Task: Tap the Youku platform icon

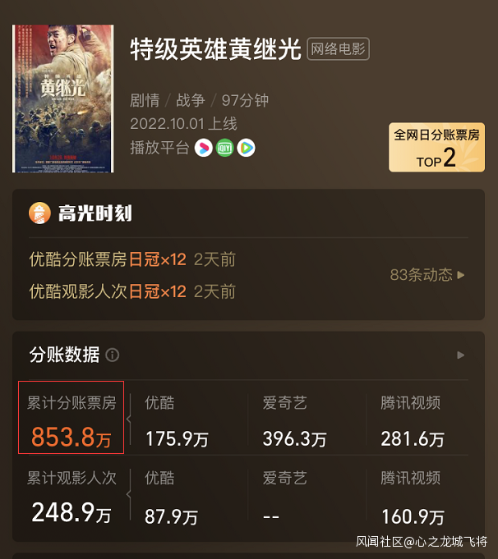Action: pyautogui.click(x=204, y=148)
